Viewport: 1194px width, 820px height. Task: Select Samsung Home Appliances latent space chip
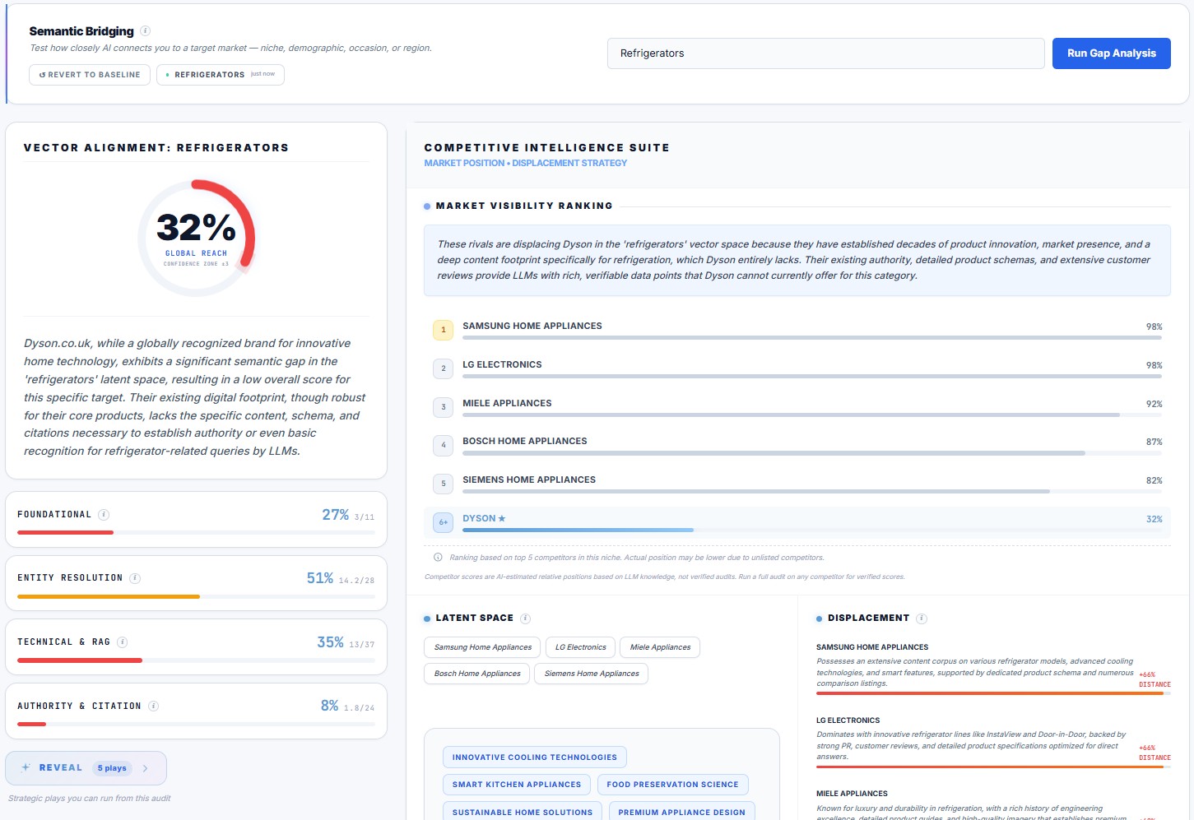coord(483,647)
